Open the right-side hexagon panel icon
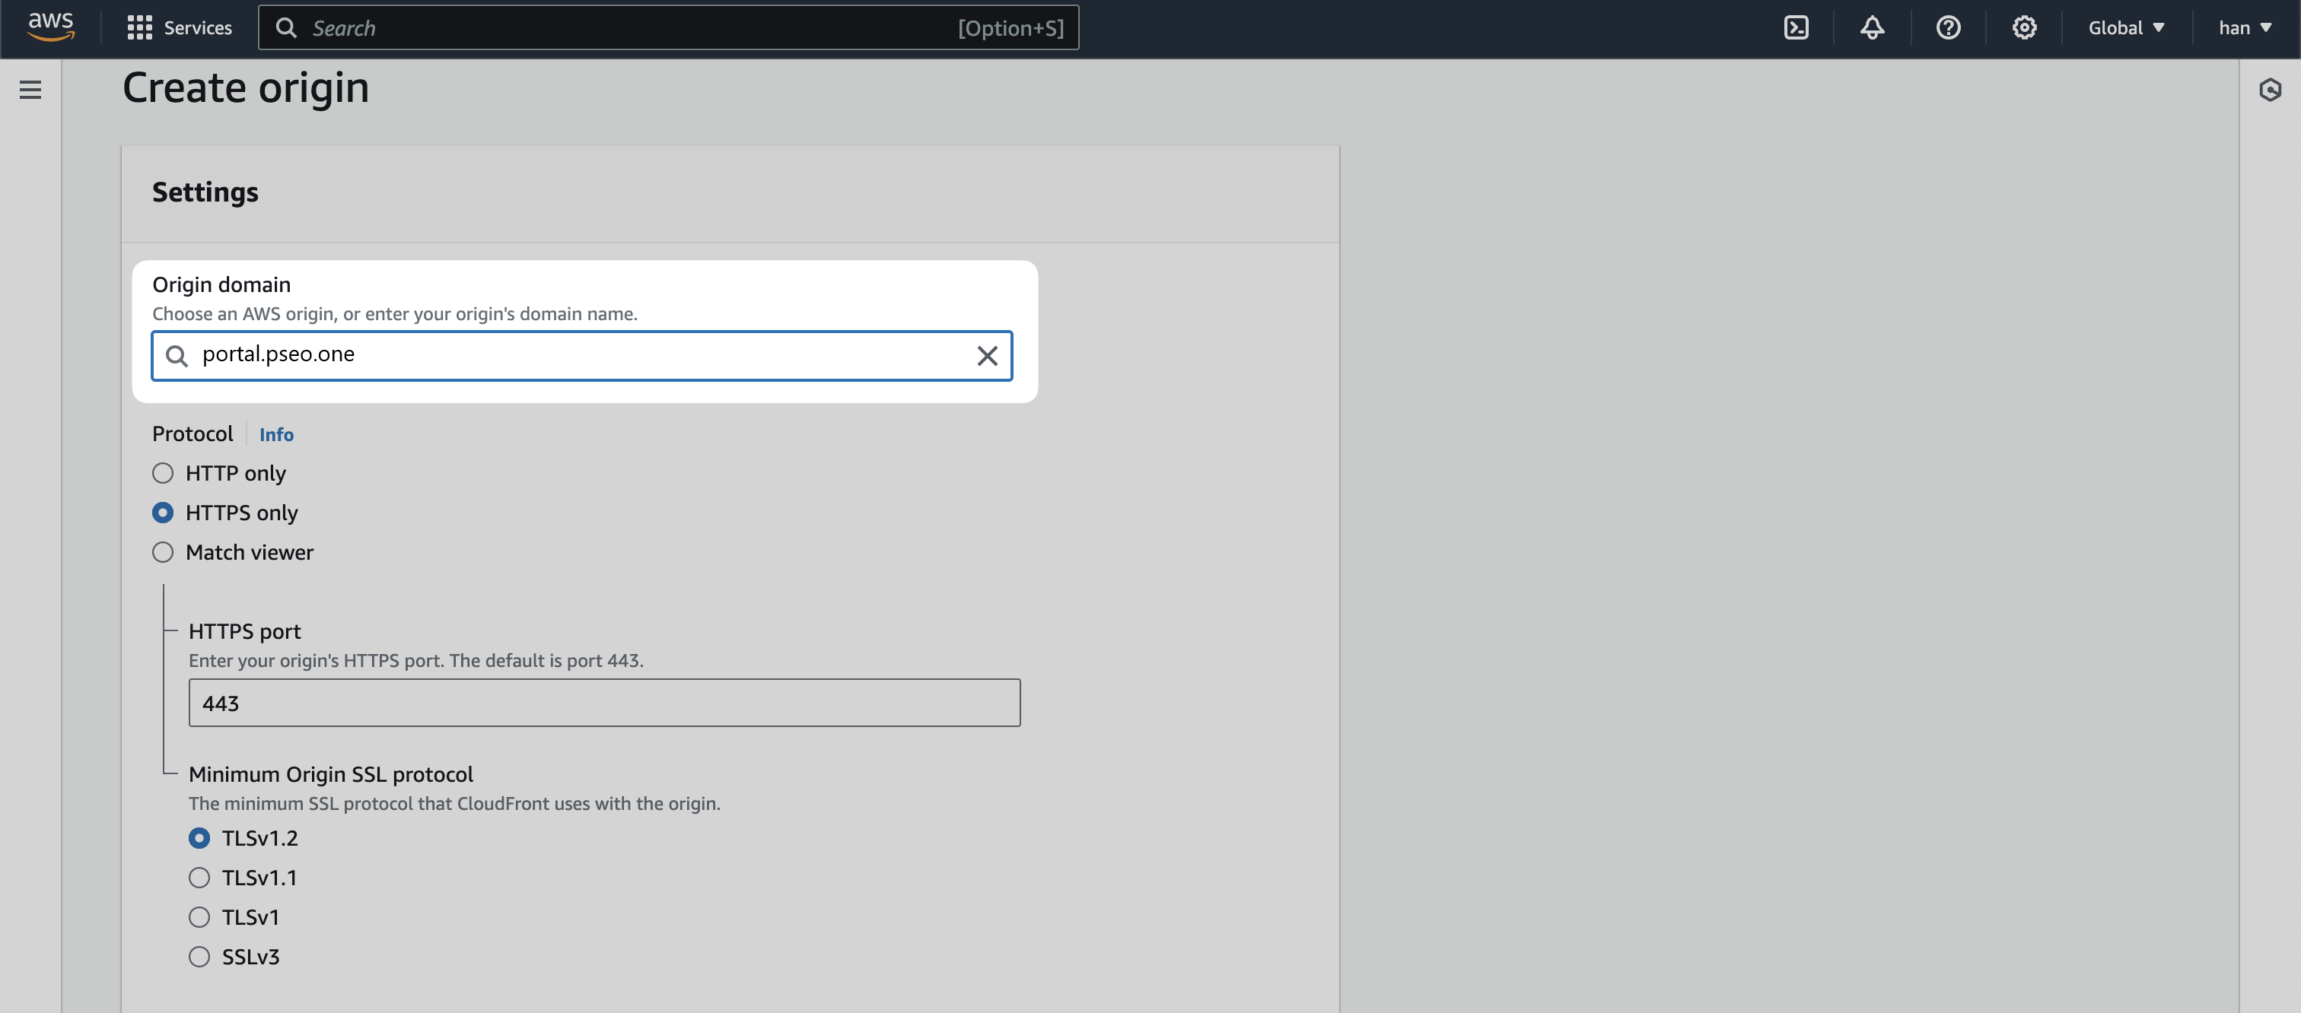 click(x=2270, y=89)
